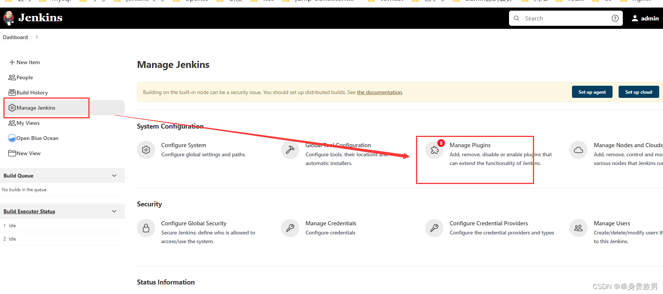Screen dimensions: 663x294
Task: Open the Build Executor Status link
Action: click(29, 211)
